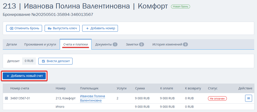This screenshot has height=112, width=257.
Task: Click invoice number '346013567-01'
Action: point(20,98)
